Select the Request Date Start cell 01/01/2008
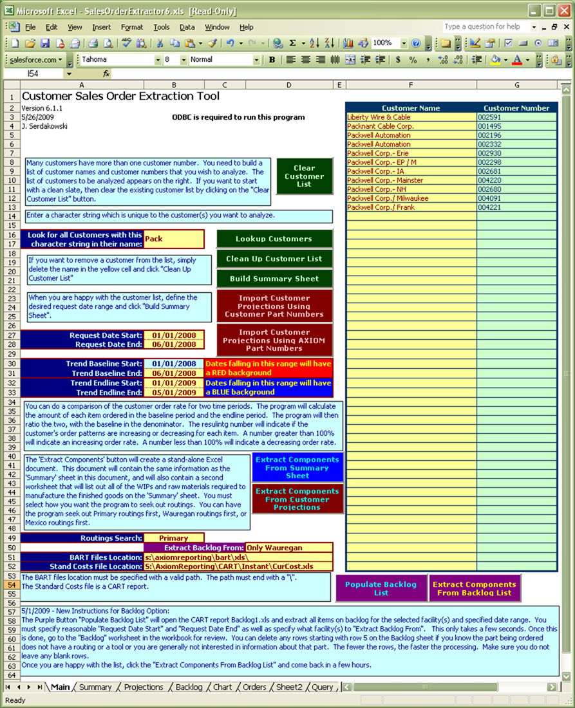This screenshot has width=575, height=708. pos(173,335)
